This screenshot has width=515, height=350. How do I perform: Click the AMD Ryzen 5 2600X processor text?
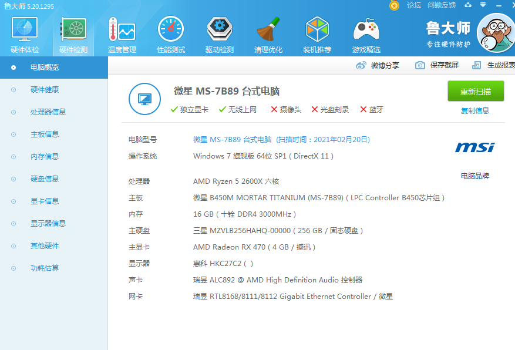(x=236, y=181)
